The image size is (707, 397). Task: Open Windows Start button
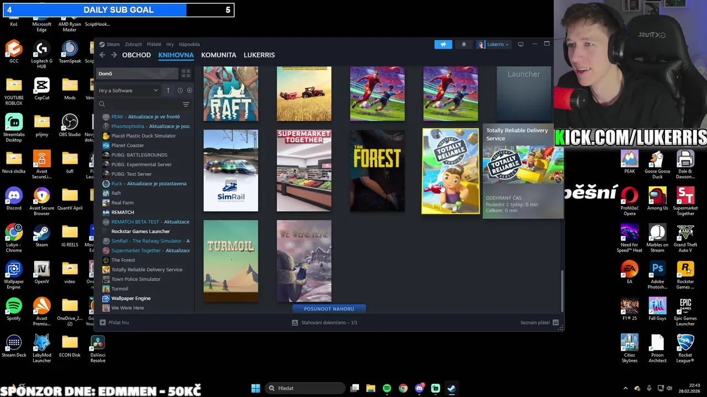click(x=256, y=388)
